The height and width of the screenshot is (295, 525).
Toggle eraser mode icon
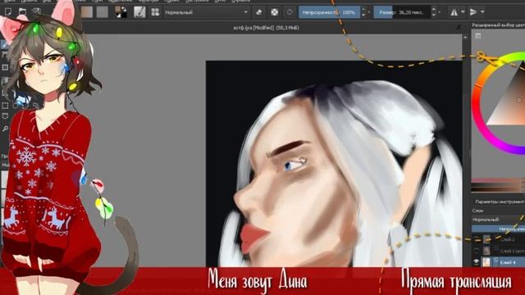258,12
